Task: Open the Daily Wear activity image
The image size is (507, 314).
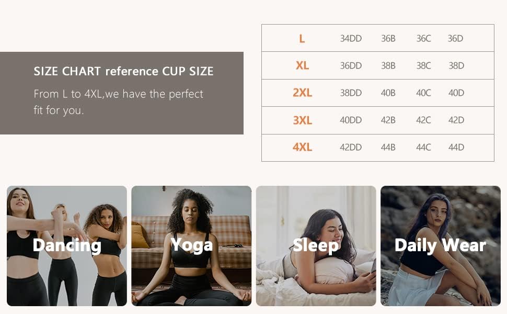Action: click(441, 245)
